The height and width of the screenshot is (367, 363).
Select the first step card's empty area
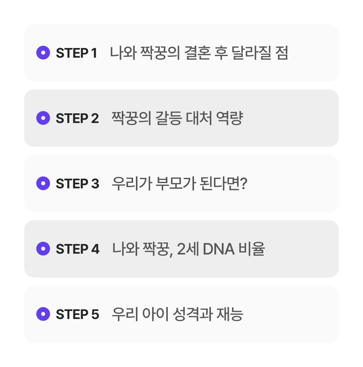click(x=314, y=53)
